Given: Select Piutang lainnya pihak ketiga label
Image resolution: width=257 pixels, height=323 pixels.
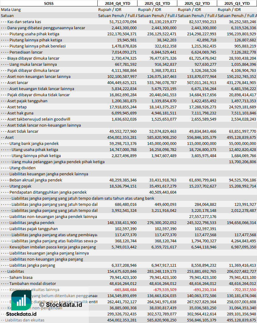Looking at the screenshot, I should (x=36, y=40).
